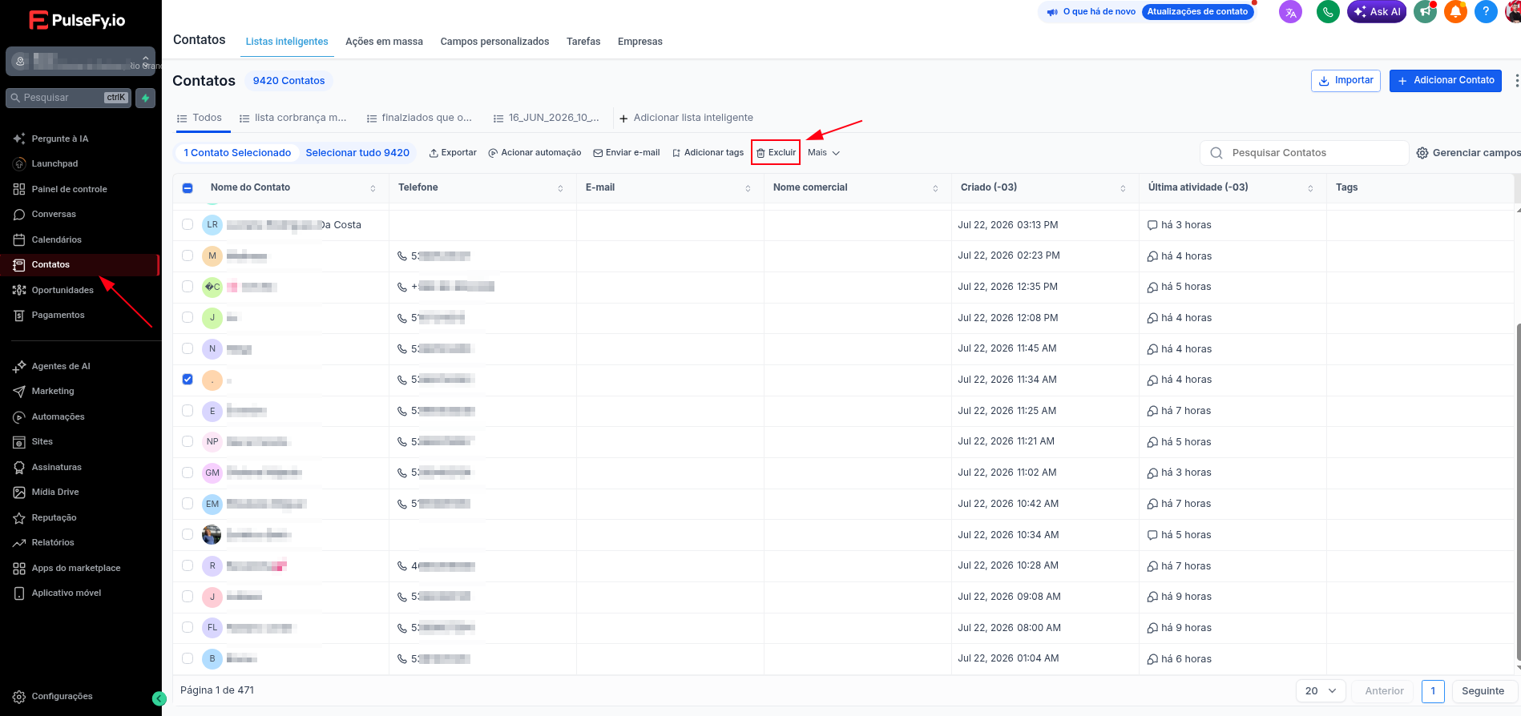Open Gerenciar campos gear settings
The width and height of the screenshot is (1521, 716).
click(x=1467, y=153)
